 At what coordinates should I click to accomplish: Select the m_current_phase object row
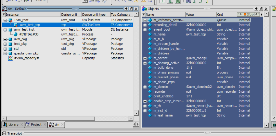pyautogui.click(x=196, y=77)
